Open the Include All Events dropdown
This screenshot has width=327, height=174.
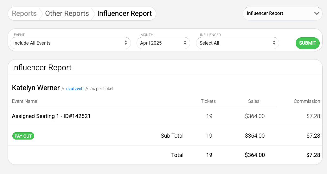click(70, 43)
